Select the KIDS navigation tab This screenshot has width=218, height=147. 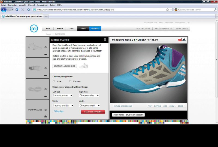71,29
